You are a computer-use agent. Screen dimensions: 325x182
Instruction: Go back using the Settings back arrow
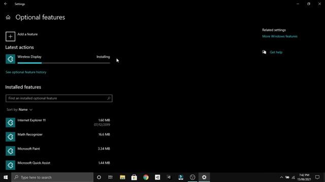tap(6, 4)
